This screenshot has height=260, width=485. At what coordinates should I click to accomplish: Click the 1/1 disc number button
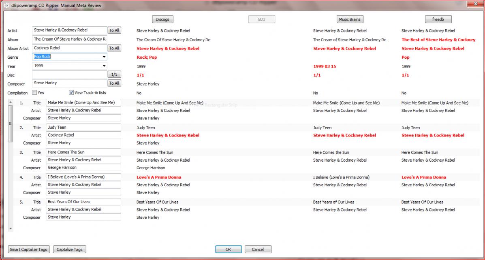(114, 75)
